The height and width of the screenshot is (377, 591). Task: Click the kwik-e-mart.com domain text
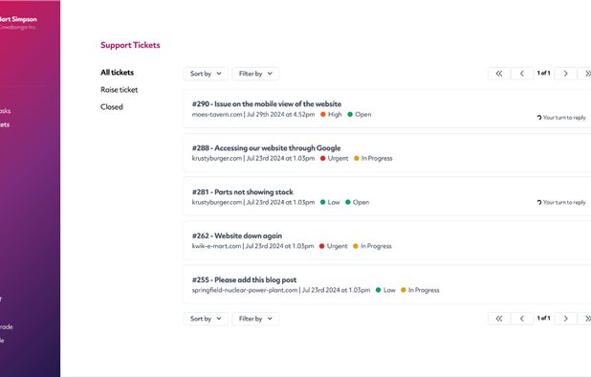click(216, 246)
